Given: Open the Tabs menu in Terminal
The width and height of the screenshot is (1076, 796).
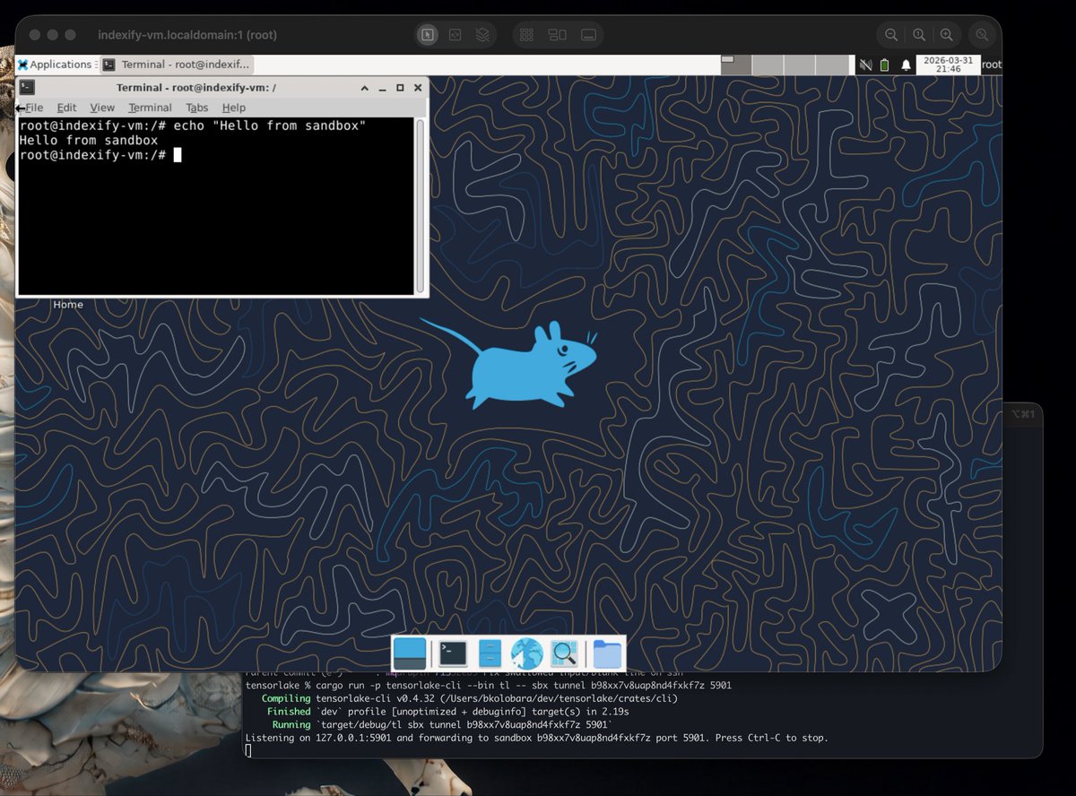Looking at the screenshot, I should [197, 108].
